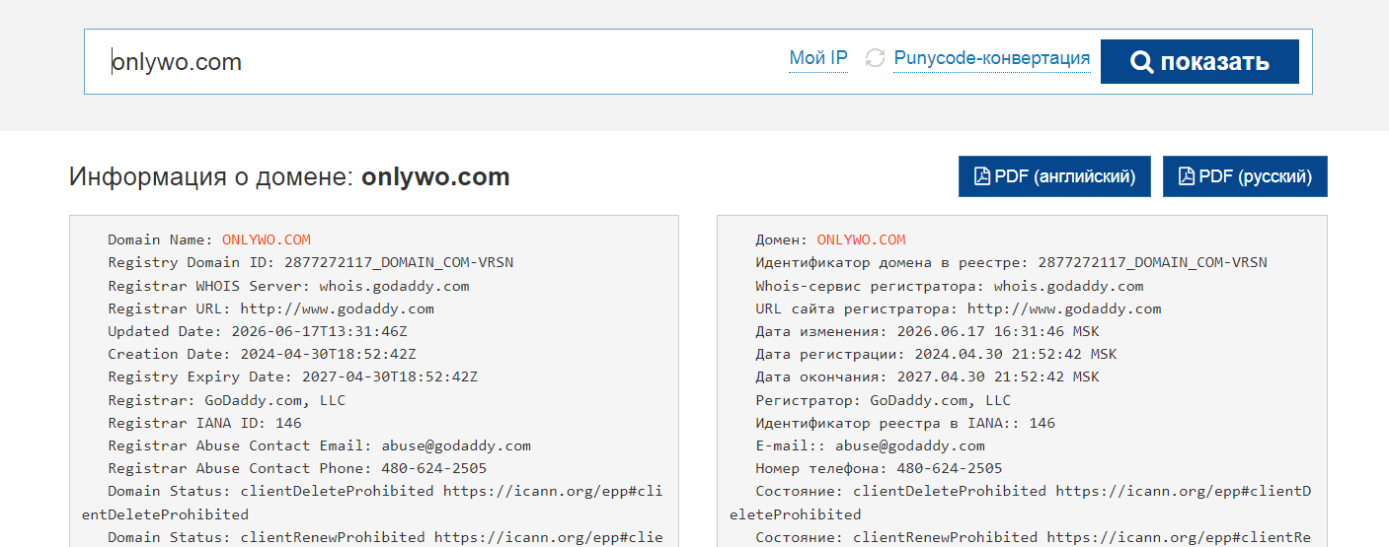Download the PDF (русский) report
The height and width of the screenshot is (547, 1389).
1245,176
